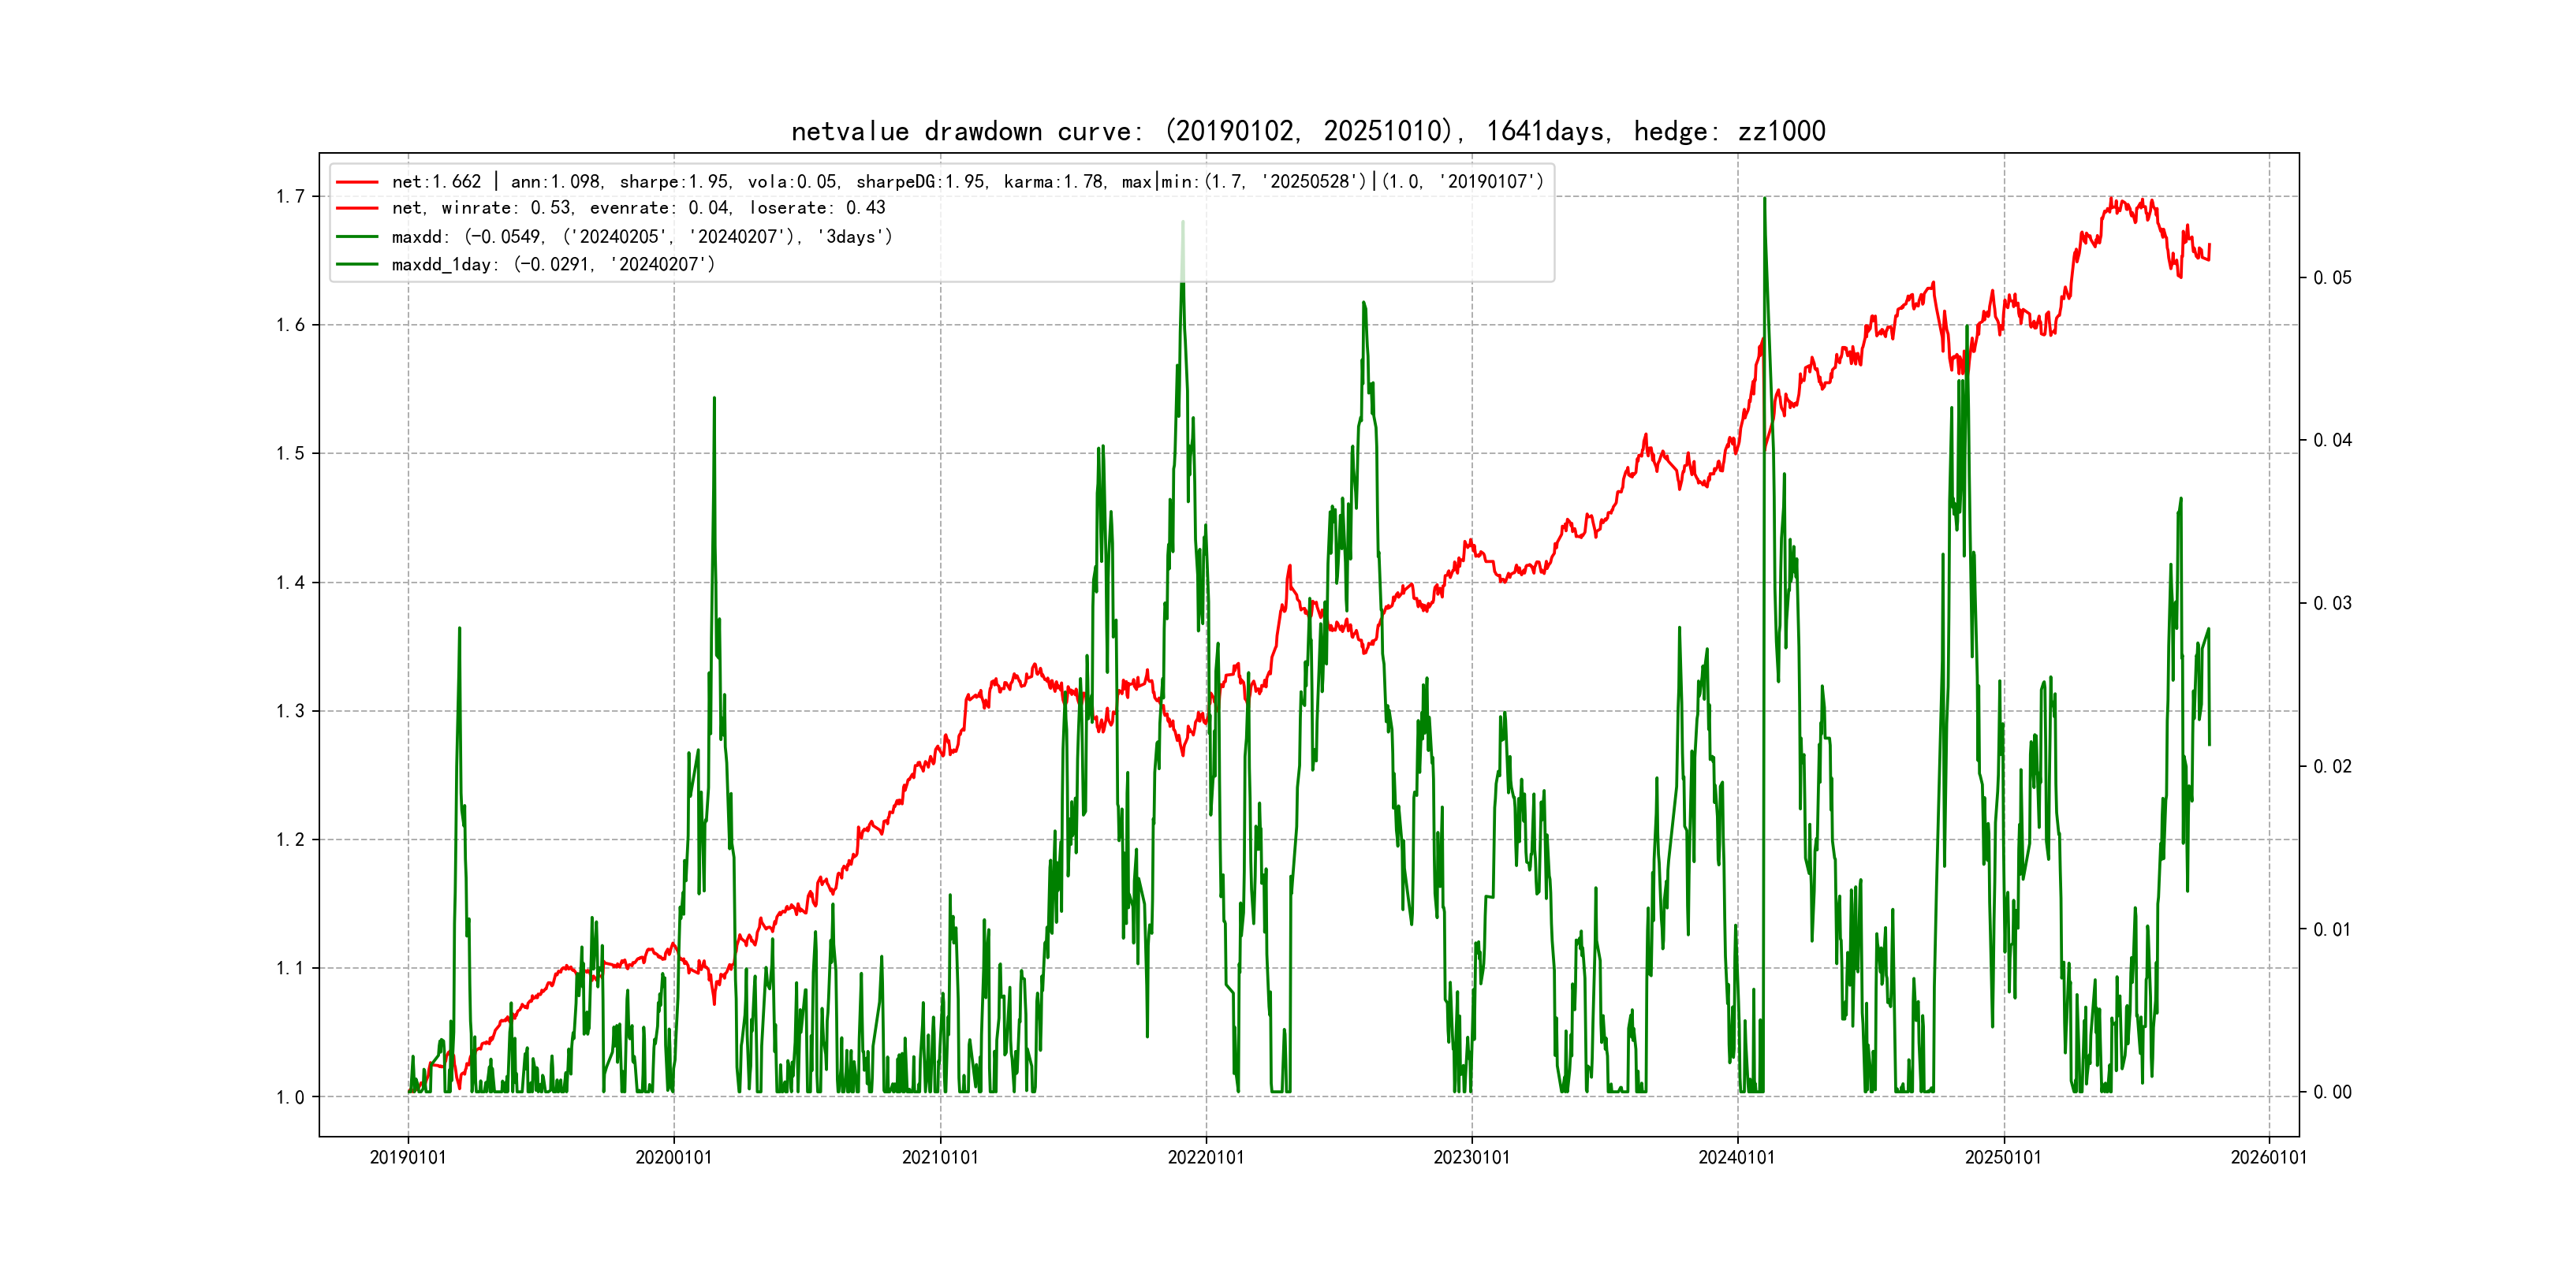Click the 20190101 x-axis tick label
Image resolution: width=2555 pixels, height=1277 pixels.
pos(408,1158)
